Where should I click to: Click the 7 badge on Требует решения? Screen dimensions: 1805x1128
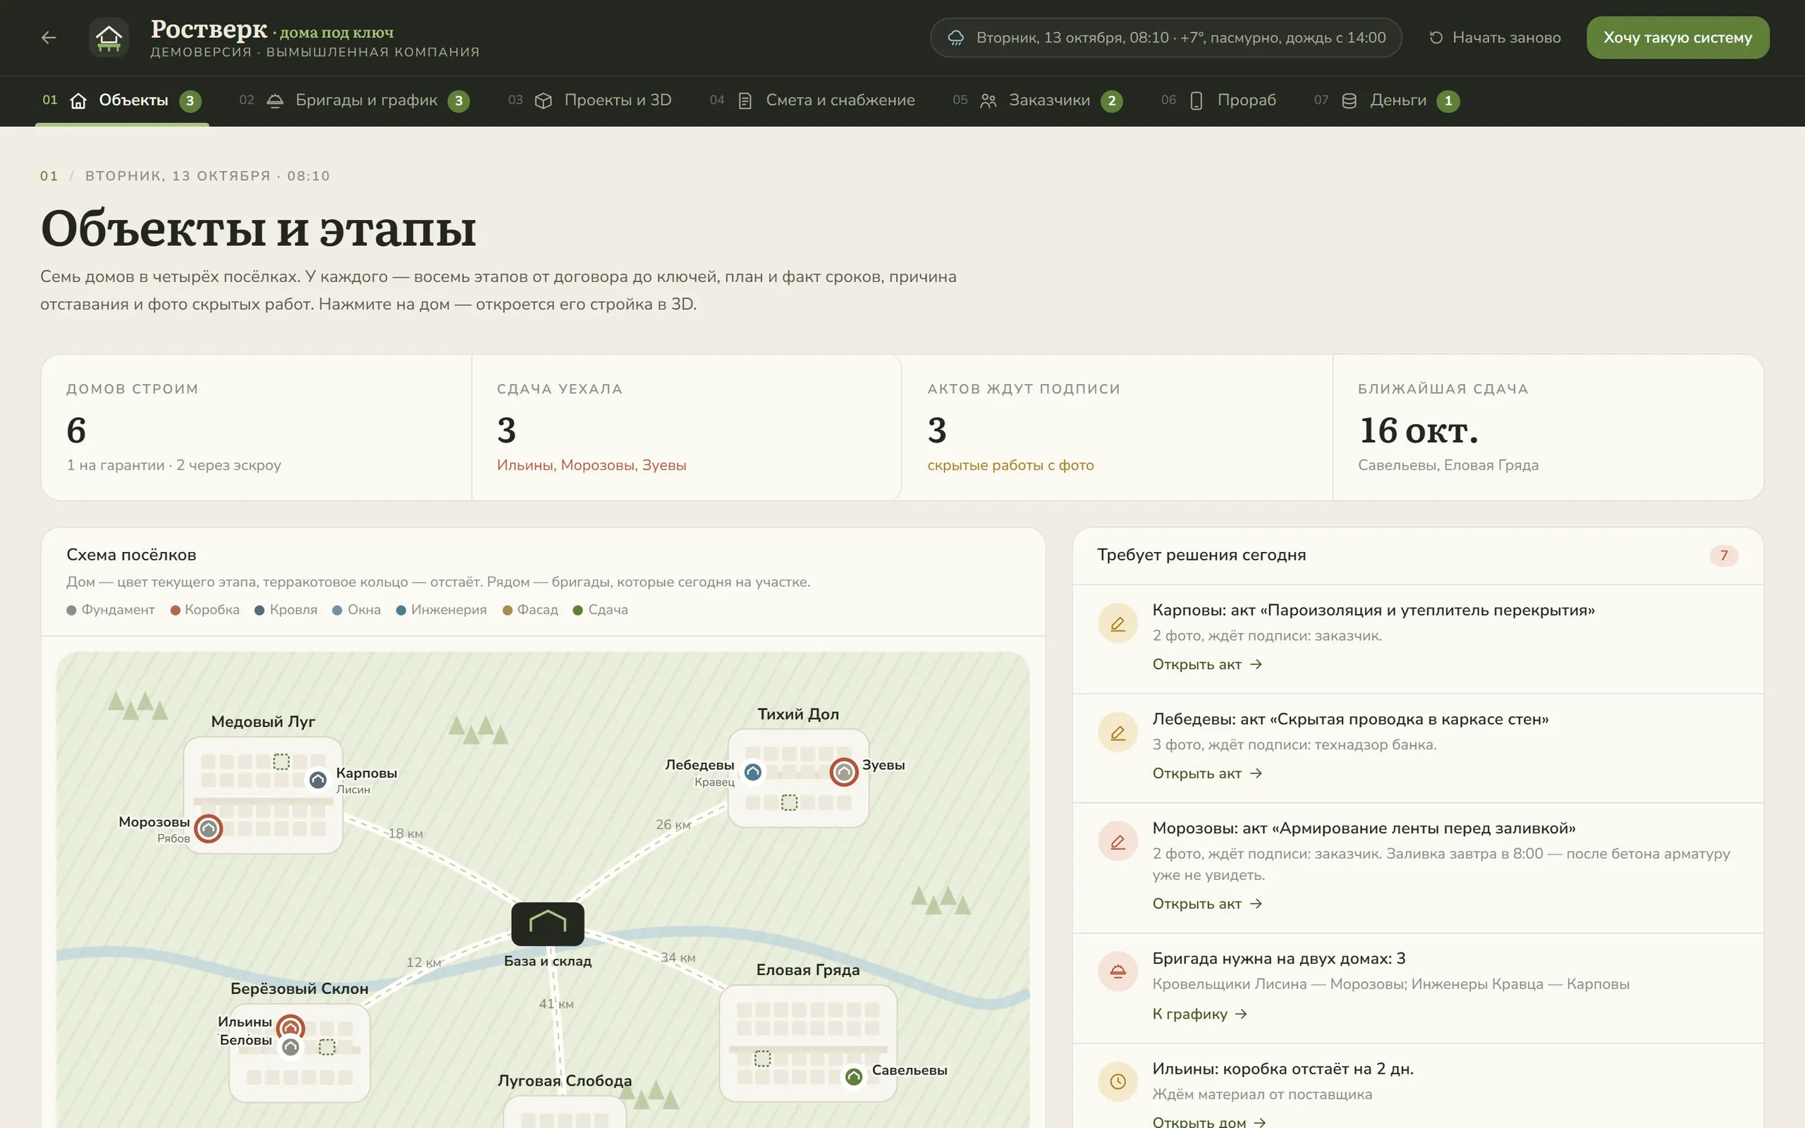[x=1723, y=555]
